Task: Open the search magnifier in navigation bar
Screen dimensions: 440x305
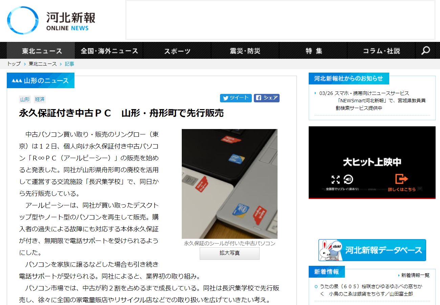Action: [x=426, y=51]
